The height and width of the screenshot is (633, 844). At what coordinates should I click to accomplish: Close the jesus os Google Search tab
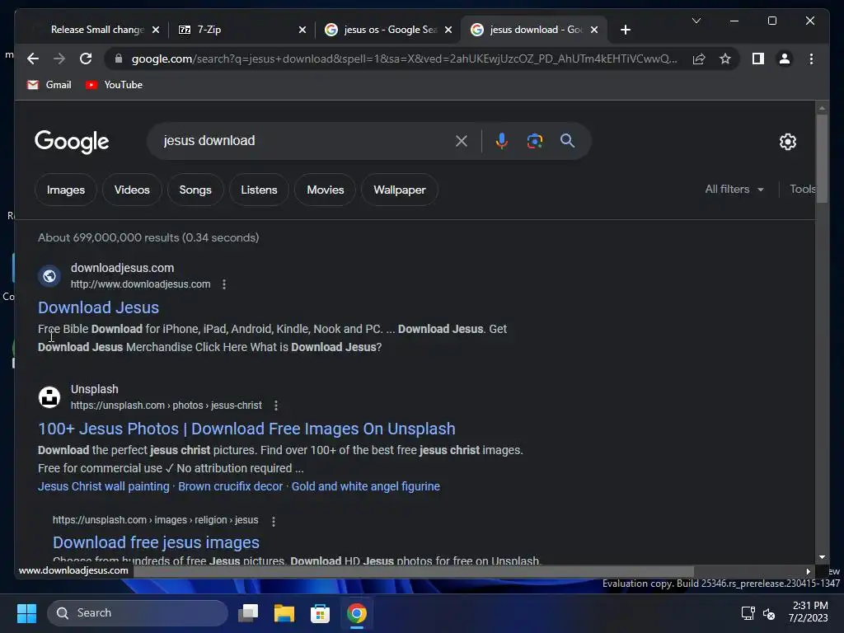[x=448, y=30]
